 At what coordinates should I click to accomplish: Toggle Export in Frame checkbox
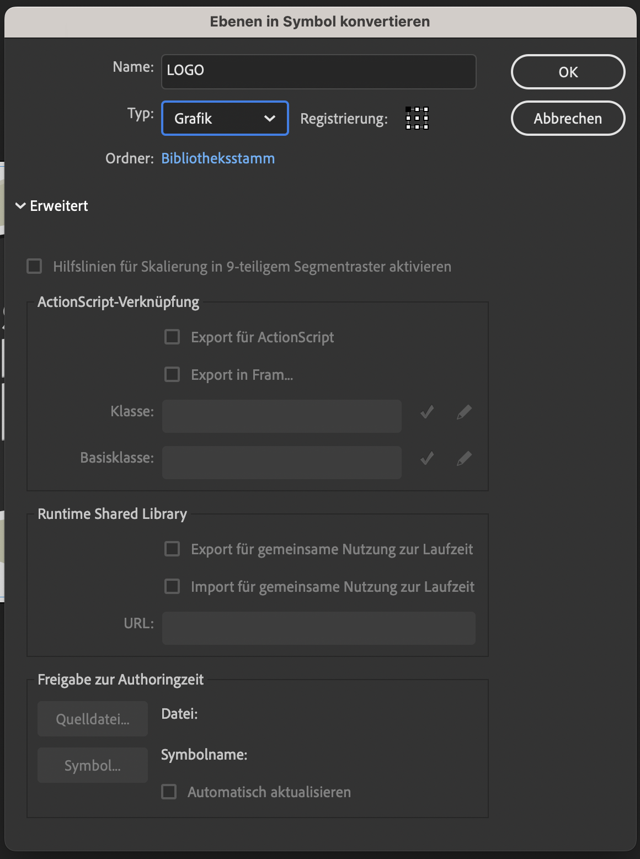[x=172, y=374]
